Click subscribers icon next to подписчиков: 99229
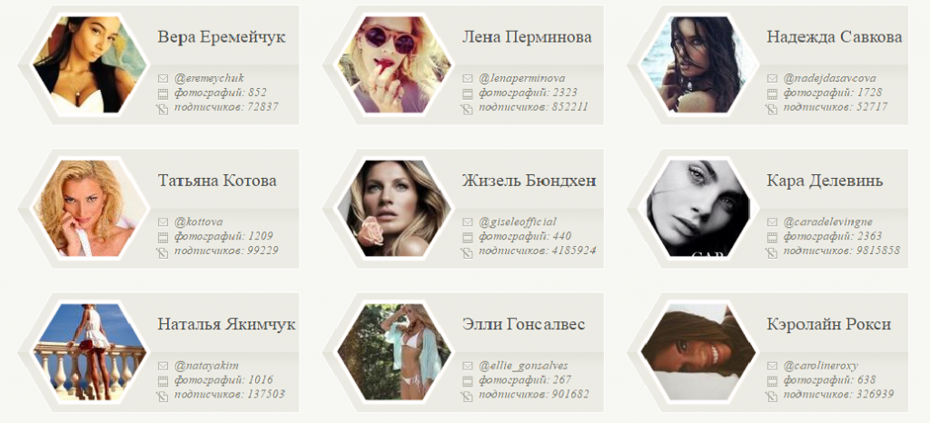The height and width of the screenshot is (423, 930). click(163, 253)
